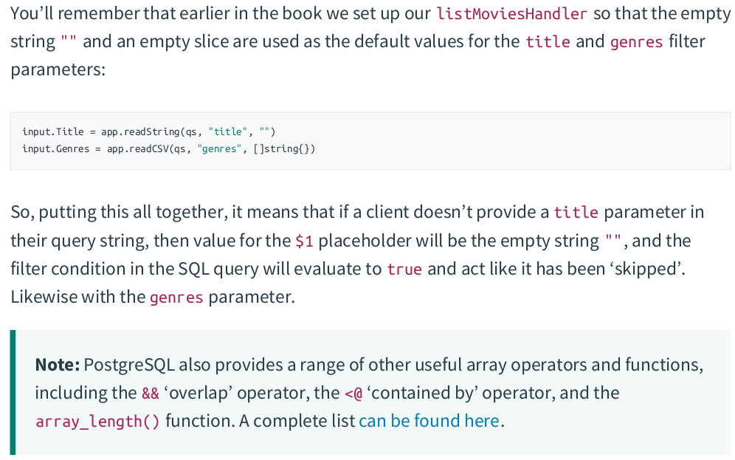Click "genres" in "Likewise with the genres parameter"

(x=176, y=298)
